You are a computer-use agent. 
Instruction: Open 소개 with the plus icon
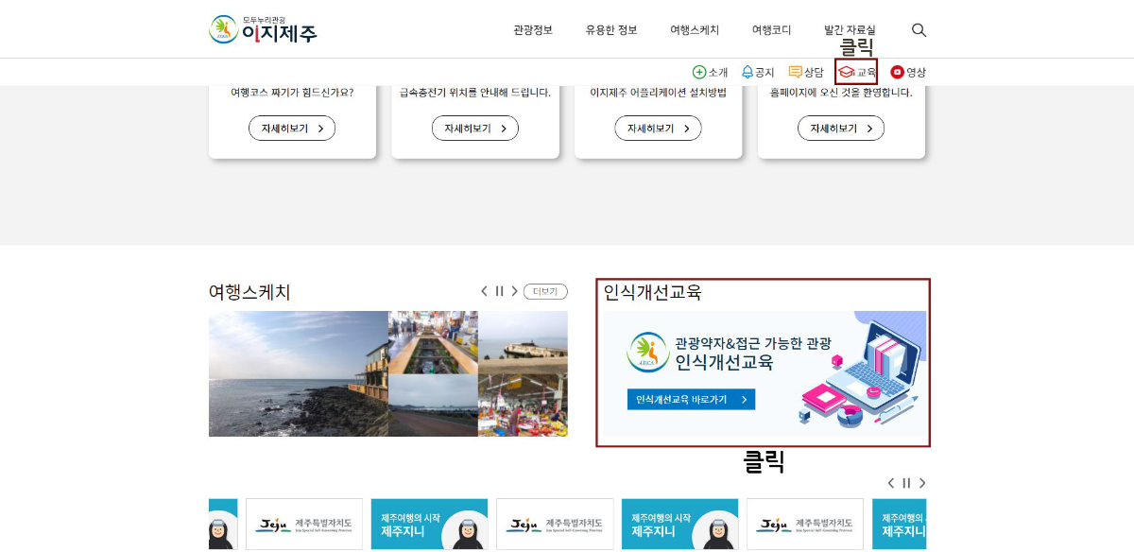[710, 72]
